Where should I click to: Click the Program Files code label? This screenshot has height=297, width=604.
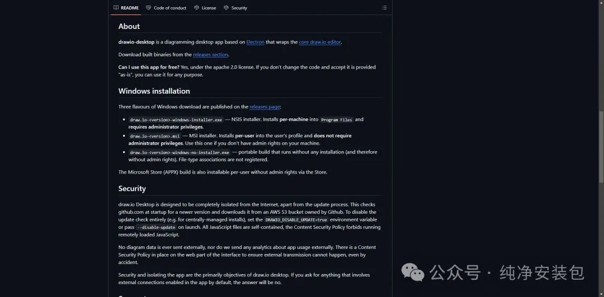coord(337,119)
